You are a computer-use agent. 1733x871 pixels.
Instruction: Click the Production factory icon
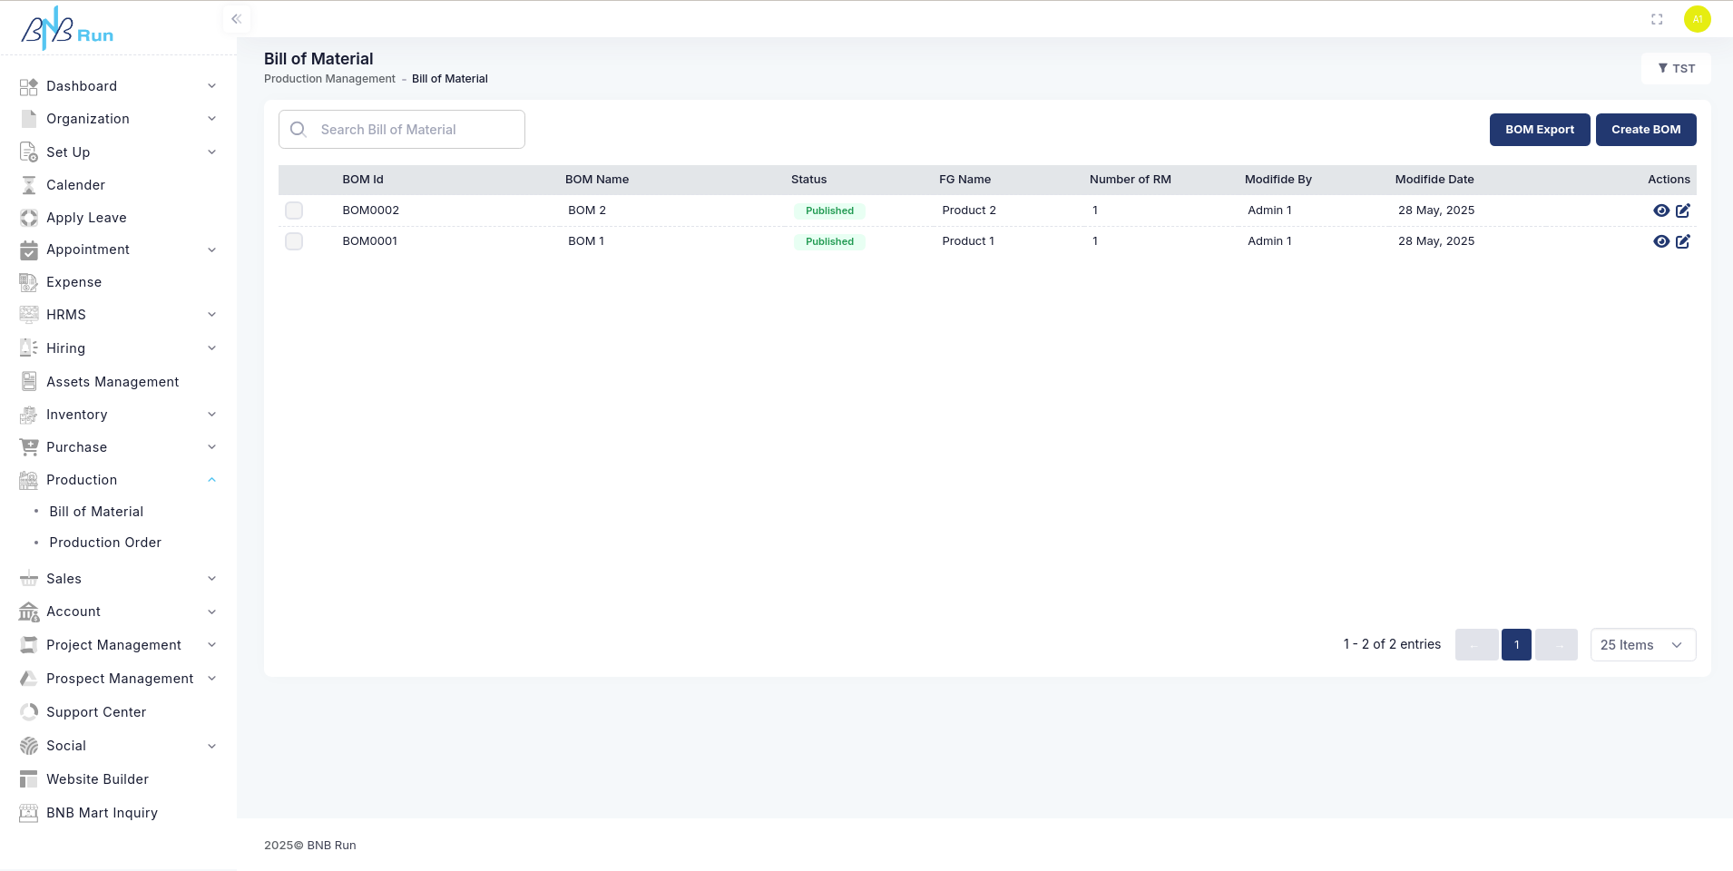(29, 480)
